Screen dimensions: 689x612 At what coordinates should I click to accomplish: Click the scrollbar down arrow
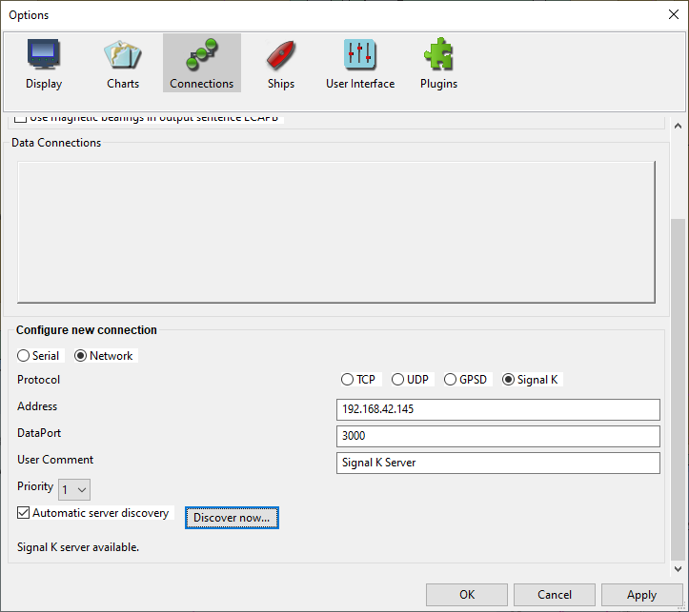point(678,569)
